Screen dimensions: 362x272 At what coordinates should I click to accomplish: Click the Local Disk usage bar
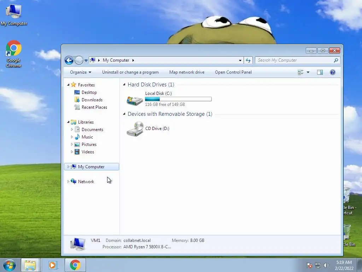click(178, 99)
